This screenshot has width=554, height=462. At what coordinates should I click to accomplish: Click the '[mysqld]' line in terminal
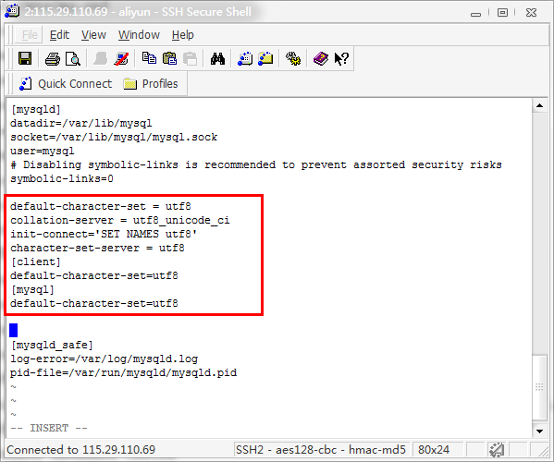click(36, 109)
